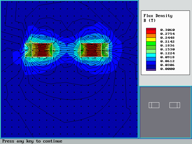Click the legend value 0.2142
The image size is (192, 144).
167,42
